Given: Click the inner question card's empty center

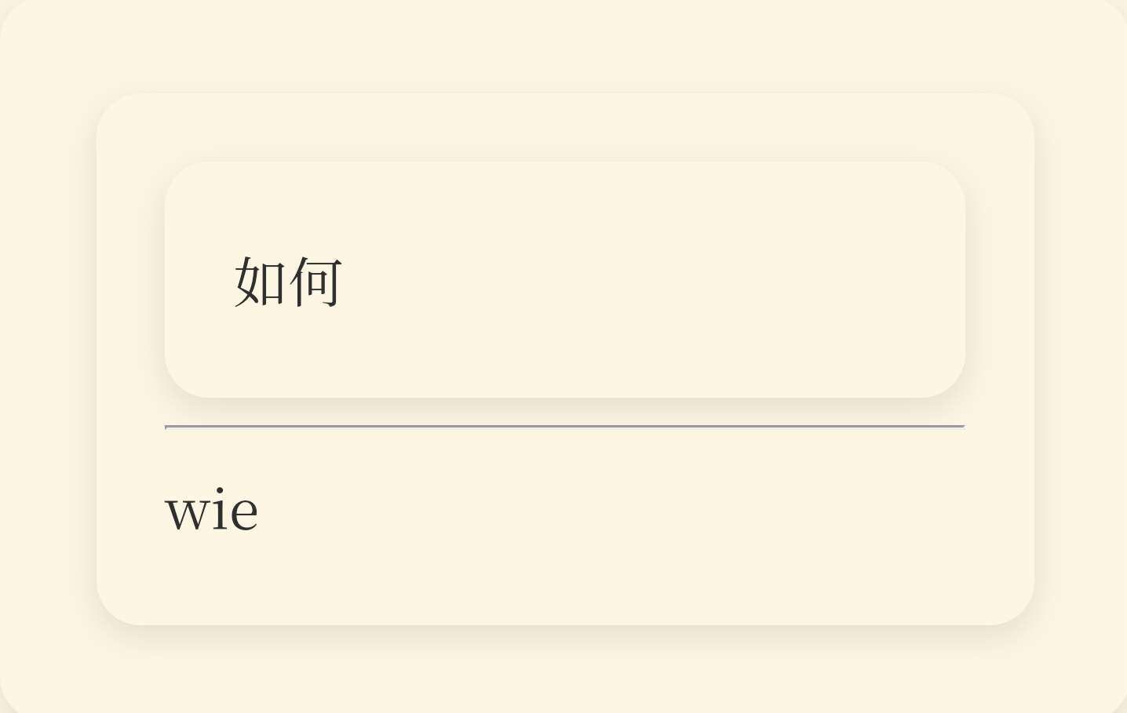Looking at the screenshot, I should [565, 279].
